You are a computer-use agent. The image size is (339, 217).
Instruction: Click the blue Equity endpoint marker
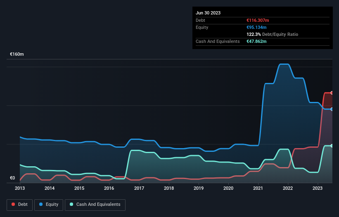click(332, 109)
